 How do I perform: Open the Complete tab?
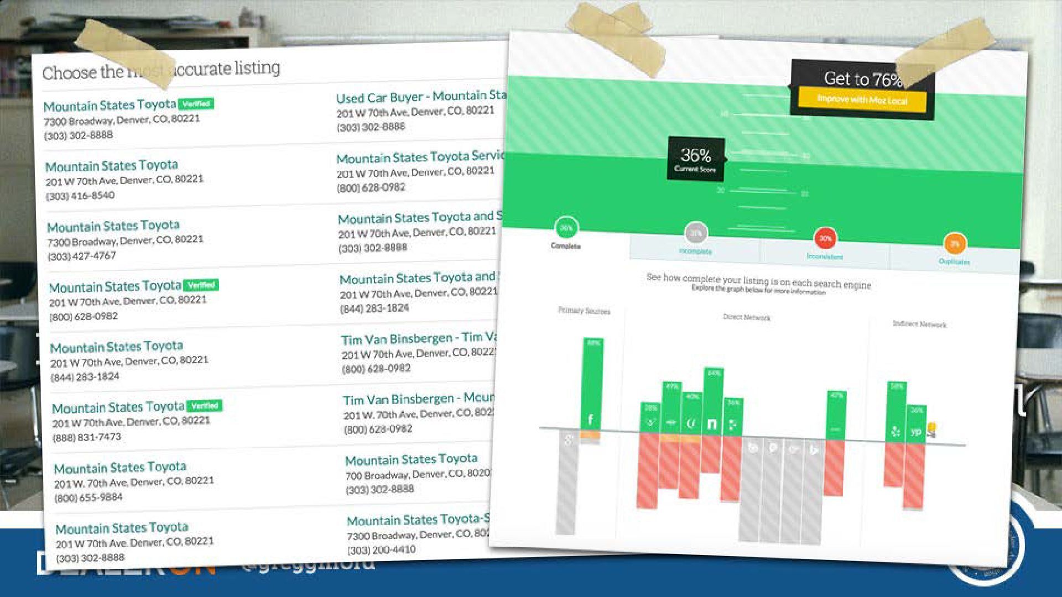(x=565, y=246)
